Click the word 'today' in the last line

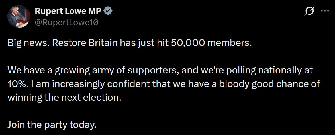pyautogui.click(x=84, y=125)
